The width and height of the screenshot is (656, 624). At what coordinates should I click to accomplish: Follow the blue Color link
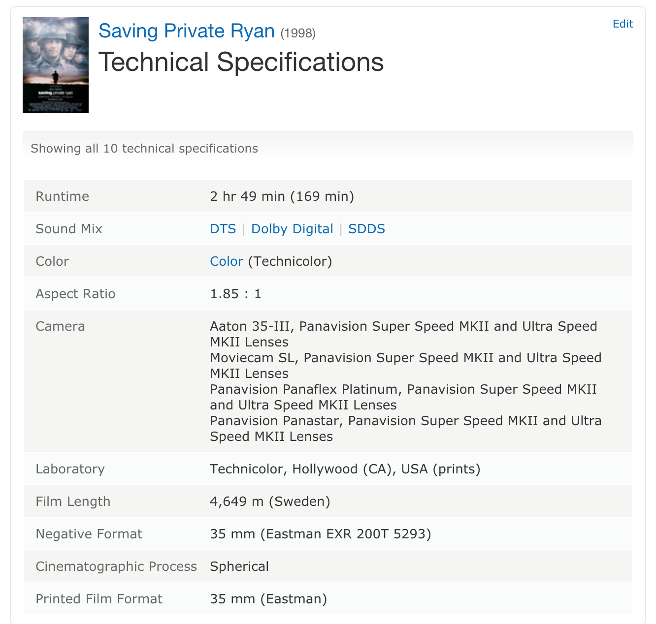tap(227, 261)
